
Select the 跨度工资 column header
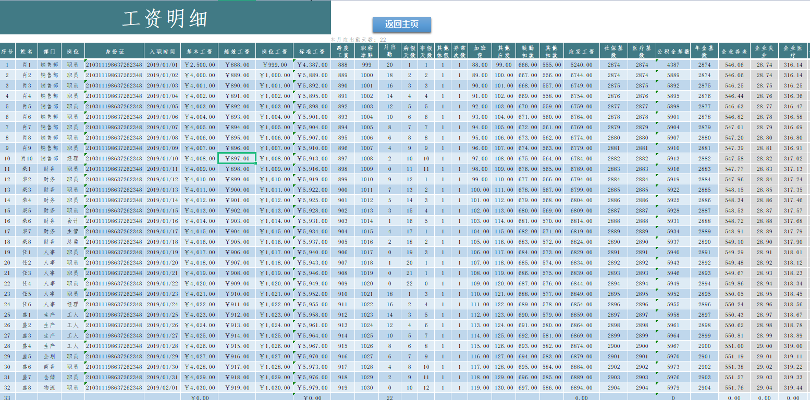coord(342,52)
